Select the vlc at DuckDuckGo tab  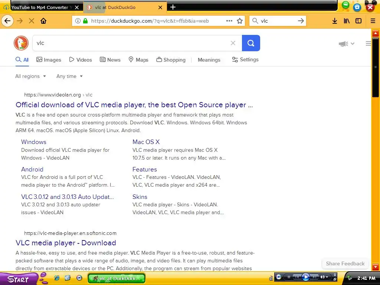125,7
